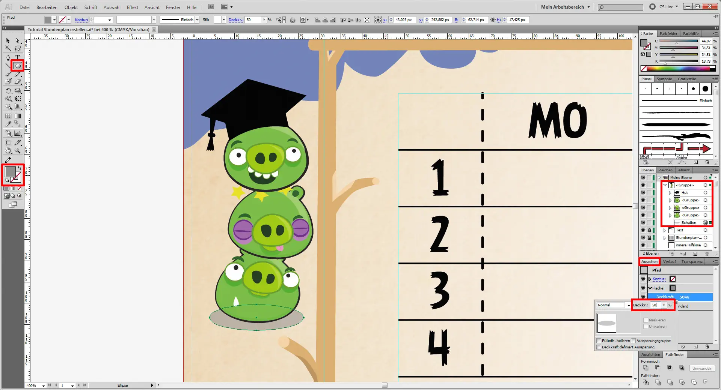This screenshot has width=721, height=390.
Task: Pick the Pen tool
Action: coord(8,57)
